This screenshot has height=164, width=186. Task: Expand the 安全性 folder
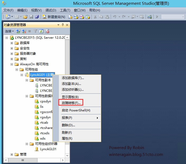(x=12, y=48)
